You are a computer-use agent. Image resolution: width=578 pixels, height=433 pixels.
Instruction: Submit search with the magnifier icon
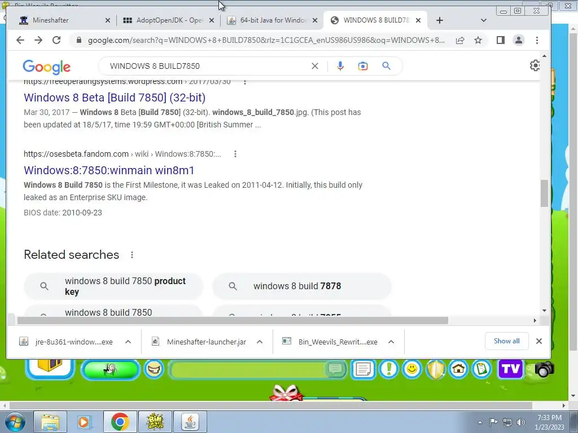[386, 66]
